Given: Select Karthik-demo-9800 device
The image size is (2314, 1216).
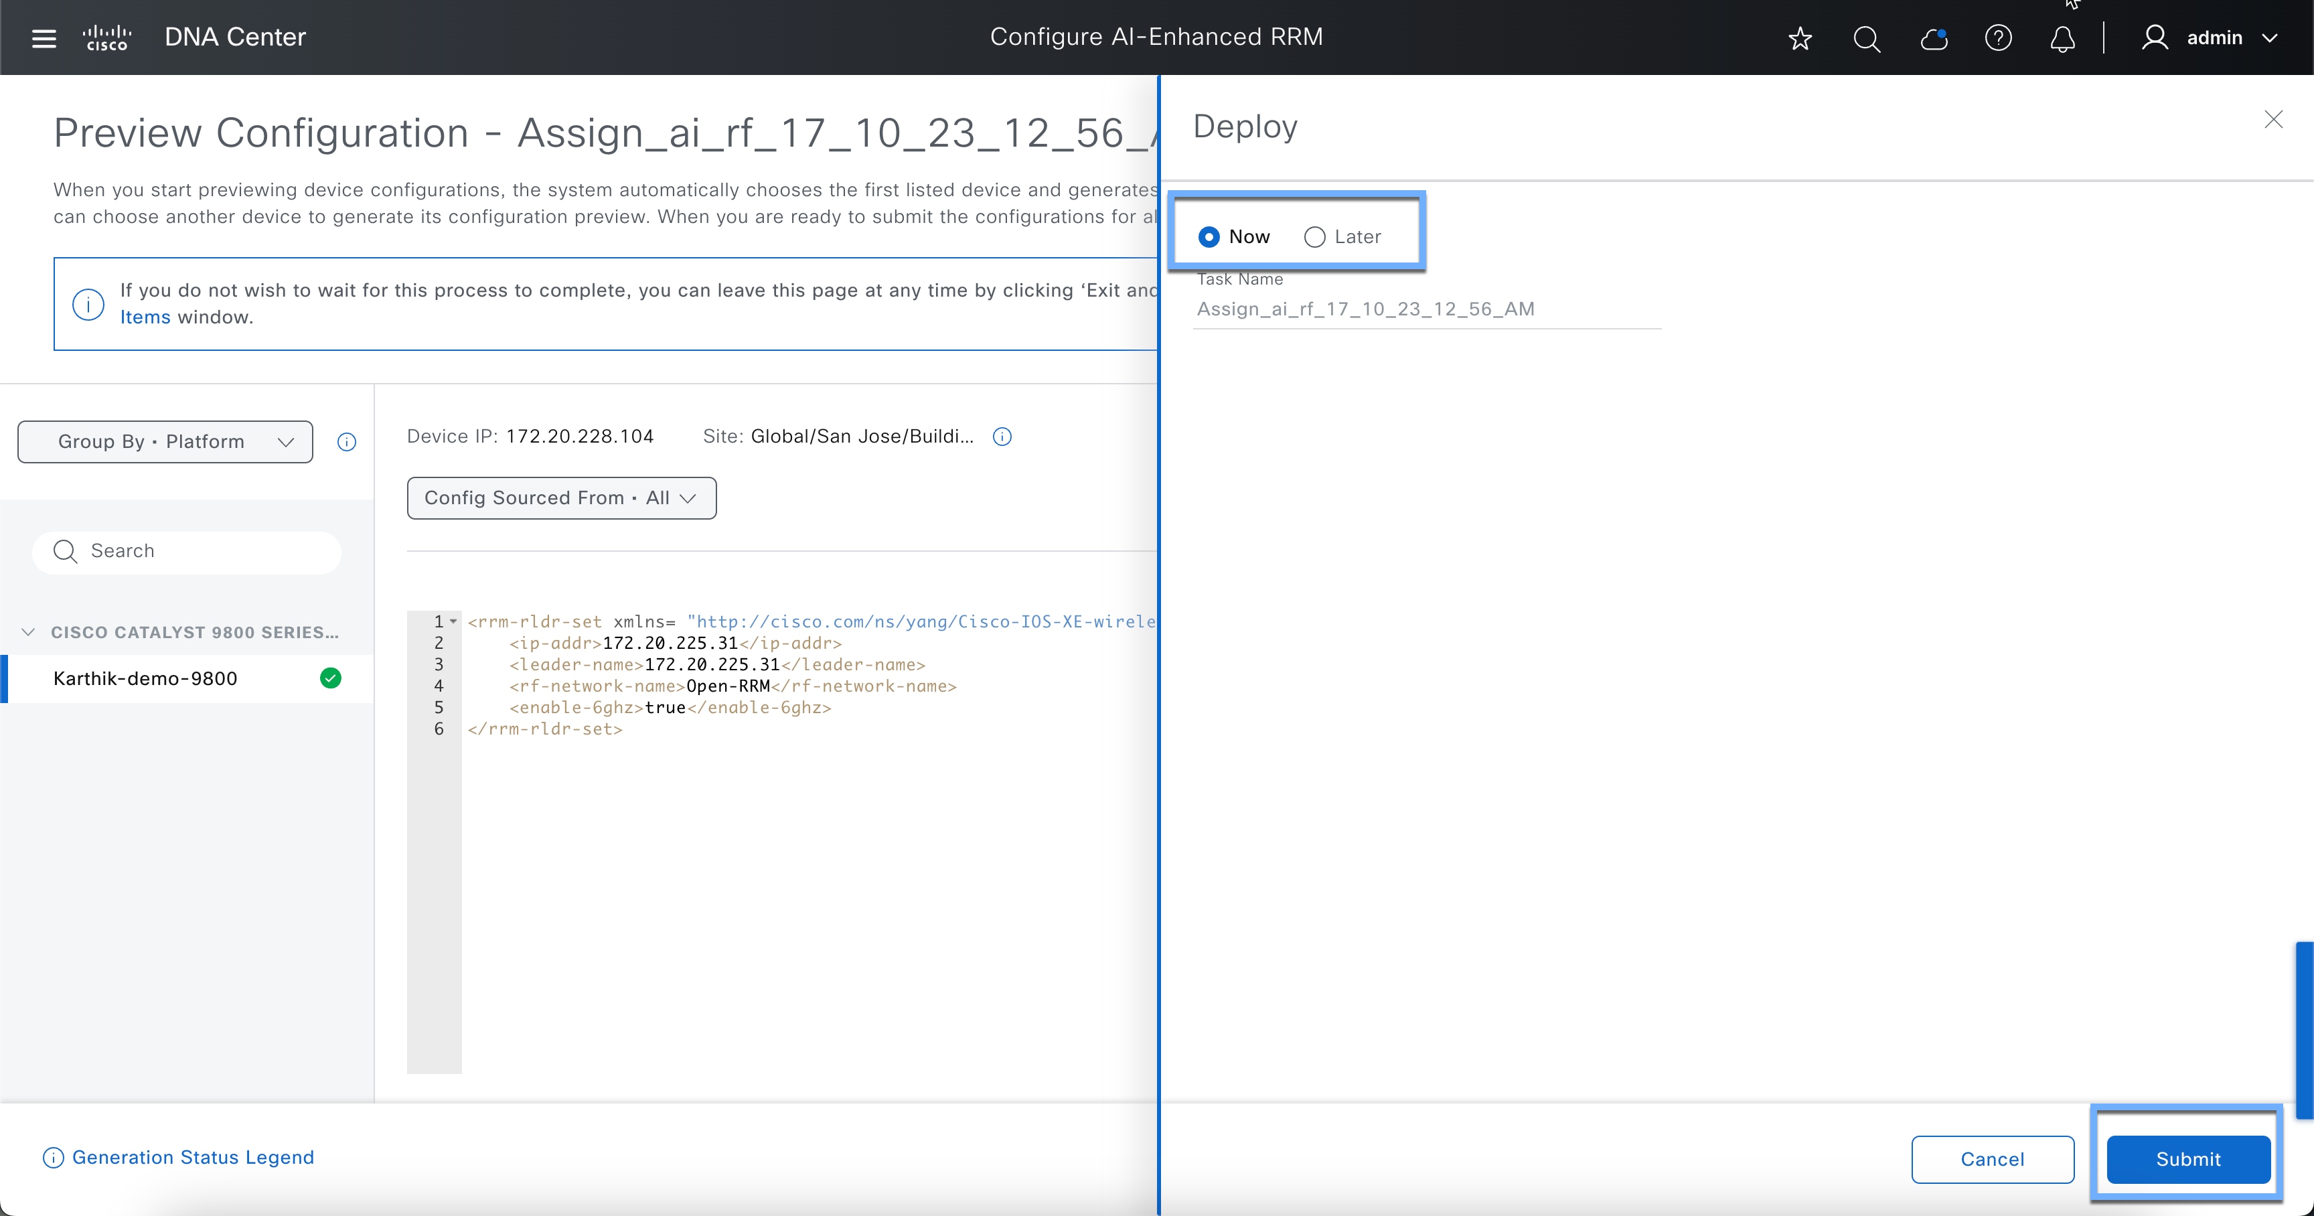Looking at the screenshot, I should click(x=145, y=678).
